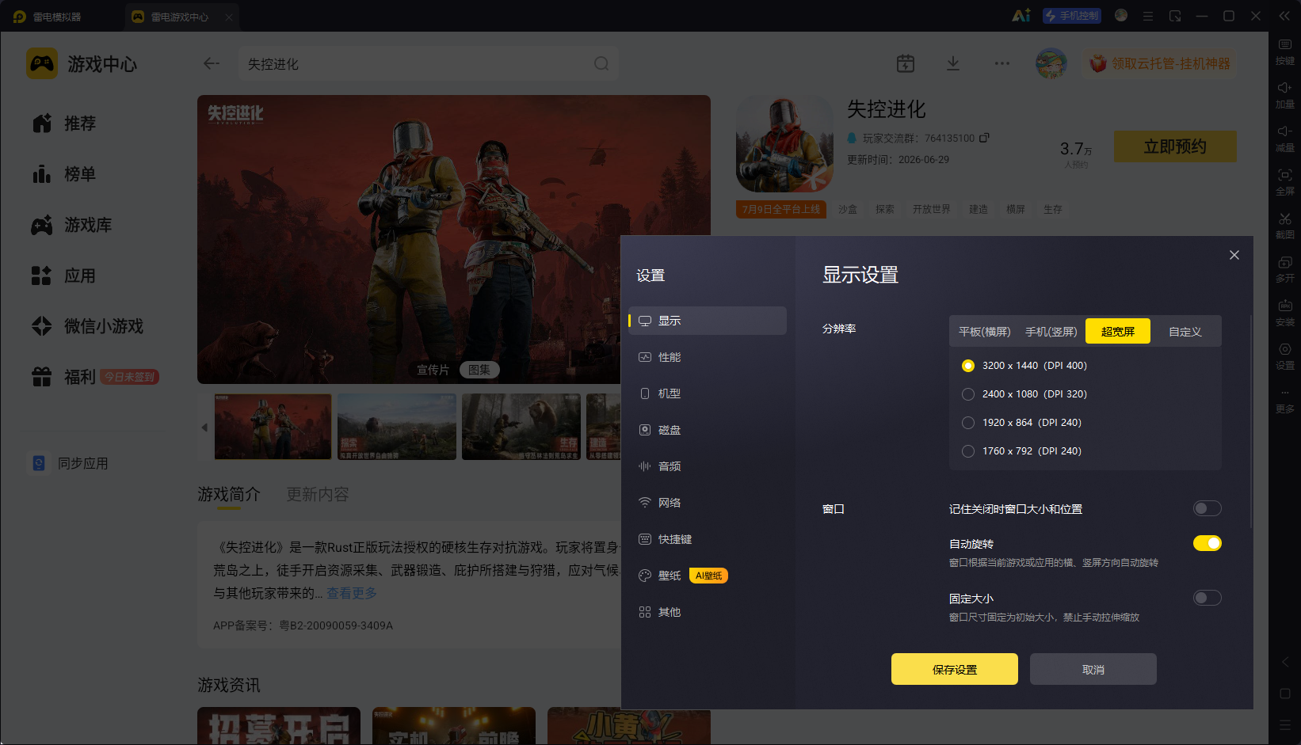
Task: Close the 显示设置 settings dialog
Action: click(1234, 255)
